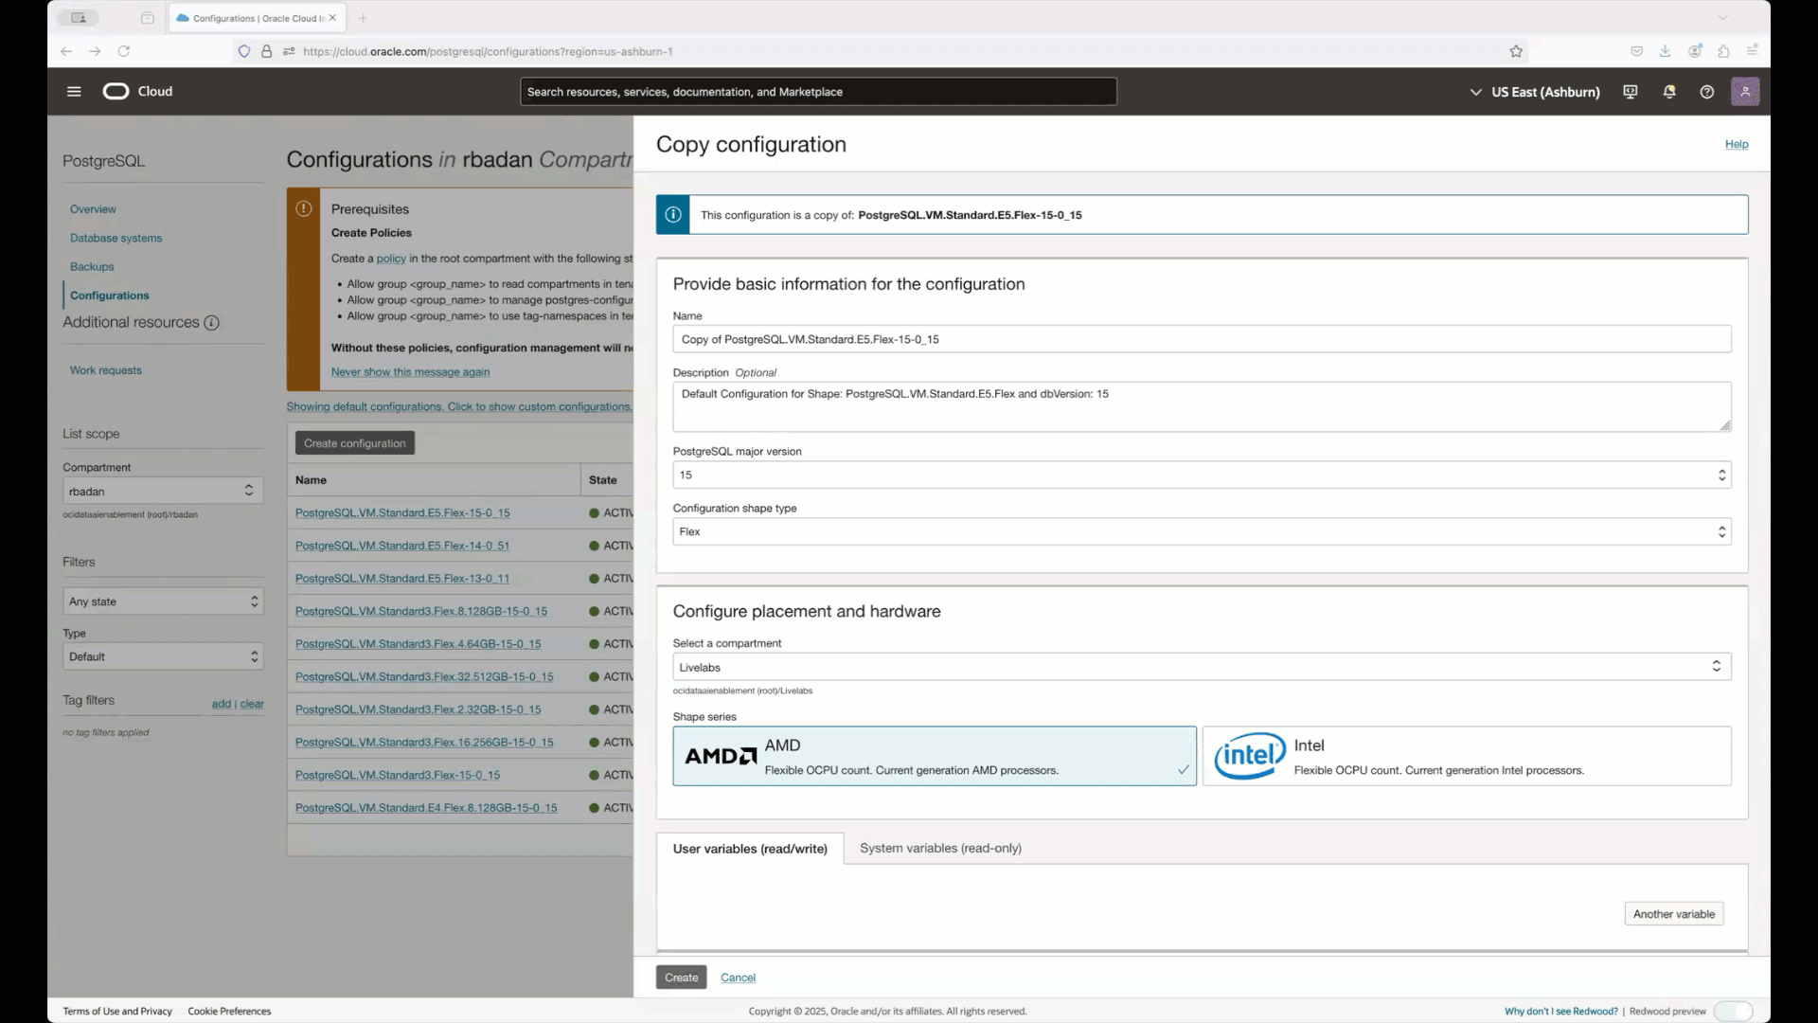Select the AMD shape series card
This screenshot has height=1023, width=1818.
(x=934, y=756)
